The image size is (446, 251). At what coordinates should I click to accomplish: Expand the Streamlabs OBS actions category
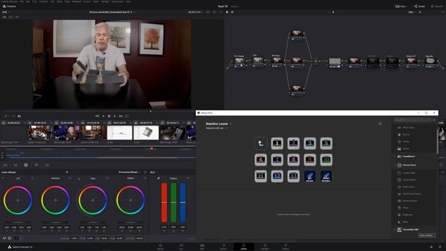click(395, 229)
